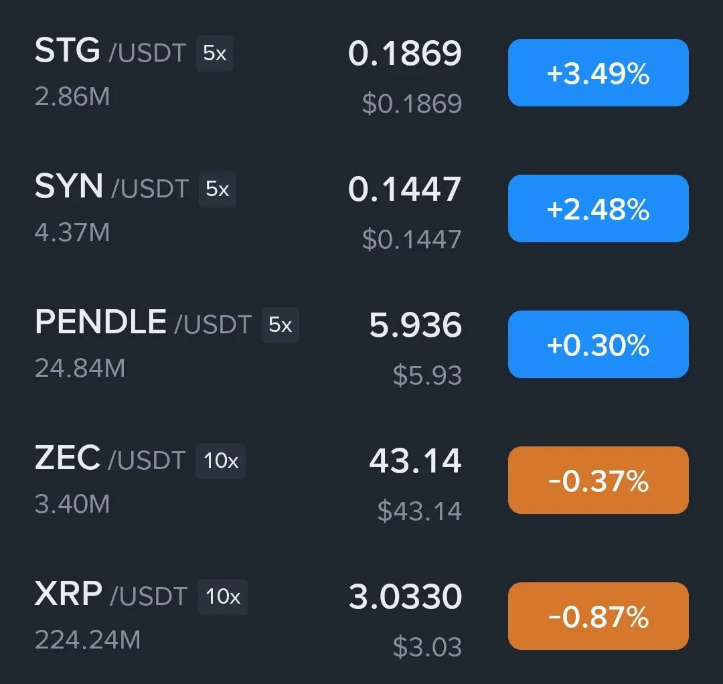This screenshot has height=684, width=723.
Task: Select the 10x leverage badge next to ZEC
Action: pyautogui.click(x=221, y=461)
